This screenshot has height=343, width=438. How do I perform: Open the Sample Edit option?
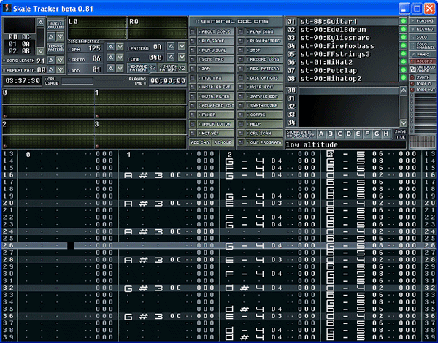coord(264,96)
